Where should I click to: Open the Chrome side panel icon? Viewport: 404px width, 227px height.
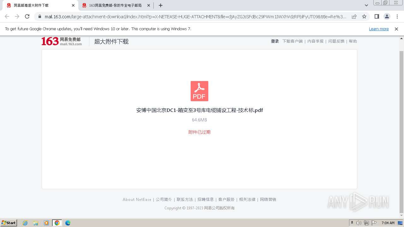[377, 16]
